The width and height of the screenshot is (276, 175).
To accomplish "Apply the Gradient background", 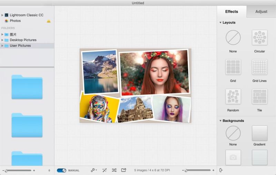I will coord(259,133).
